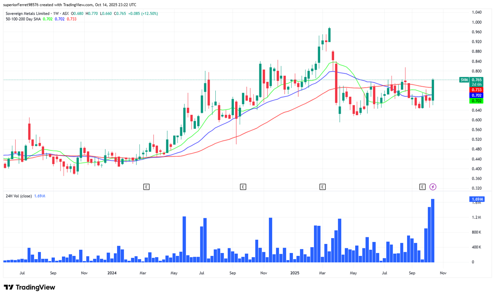Click the rightmost 'E' earnings marker
Viewport: 495px width, 297px height.
(x=422, y=186)
